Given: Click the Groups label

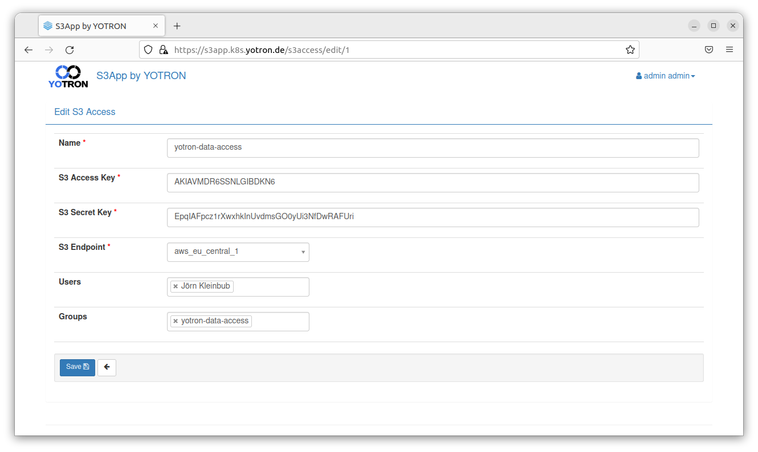Looking at the screenshot, I should [73, 317].
